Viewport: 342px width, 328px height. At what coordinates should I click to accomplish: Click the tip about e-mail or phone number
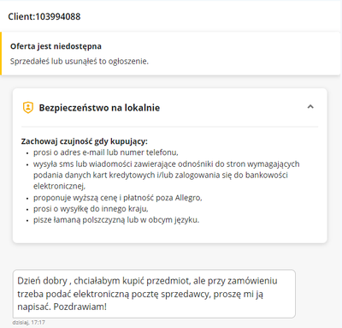point(106,152)
